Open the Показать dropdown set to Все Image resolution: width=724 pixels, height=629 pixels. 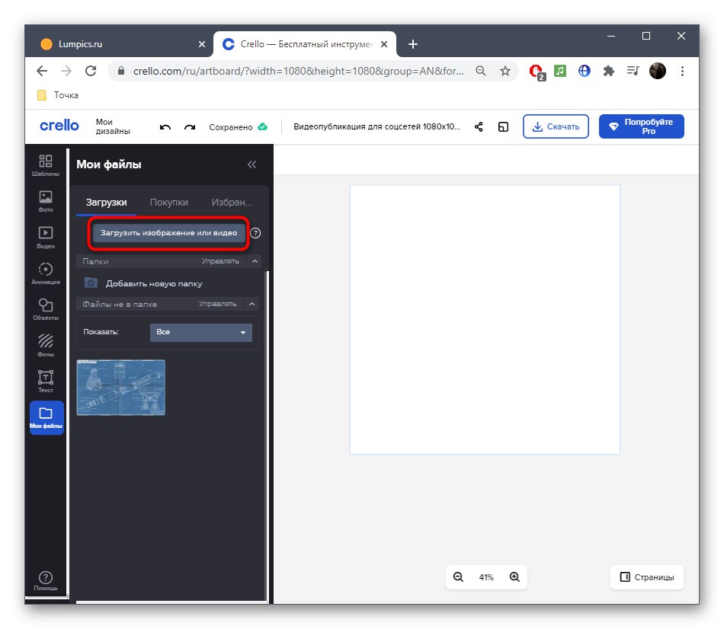(201, 332)
